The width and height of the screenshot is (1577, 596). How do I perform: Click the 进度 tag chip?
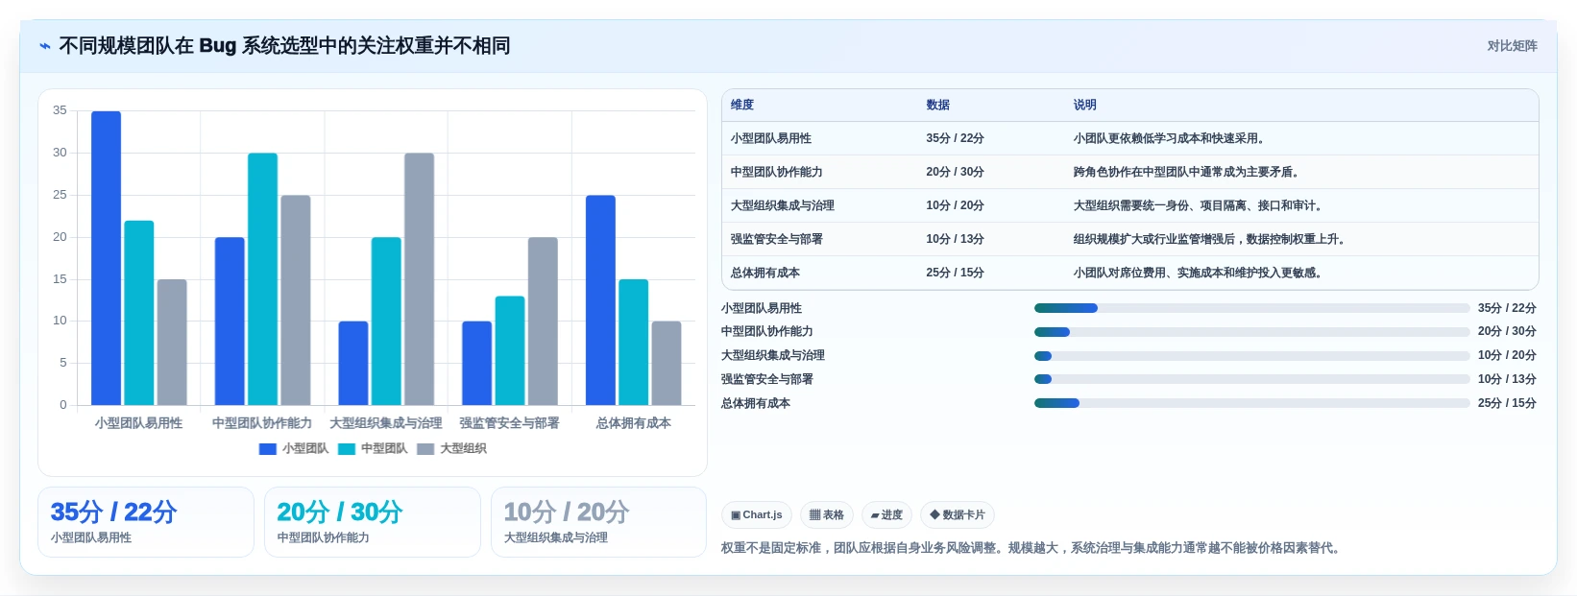(886, 515)
